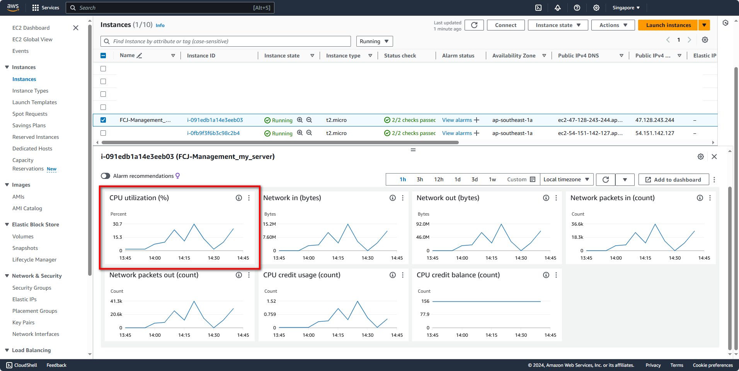
Task: Enable the Alarm recommendations toggle
Action: click(x=105, y=176)
